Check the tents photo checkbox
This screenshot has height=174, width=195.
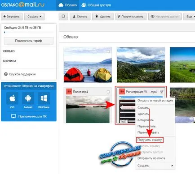click(x=108, y=51)
